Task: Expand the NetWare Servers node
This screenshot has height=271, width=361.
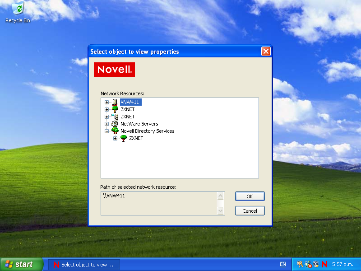Action: tap(106, 124)
